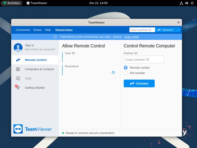Refresh the password with circular arrow icon

[113, 73]
